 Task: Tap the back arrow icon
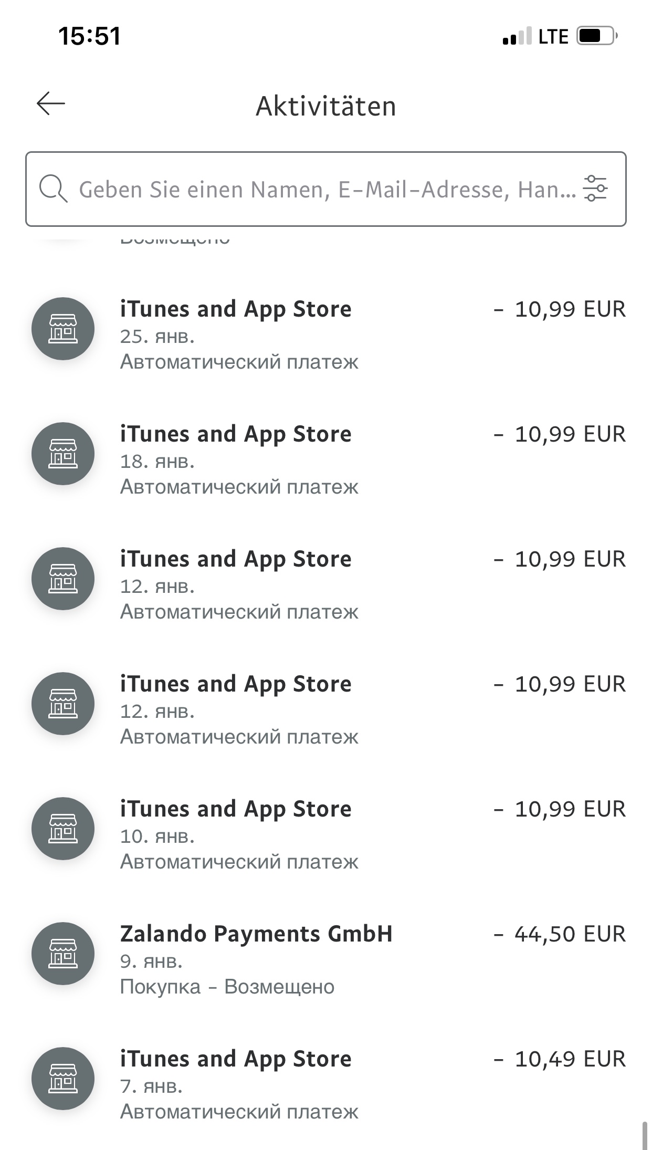click(x=51, y=103)
